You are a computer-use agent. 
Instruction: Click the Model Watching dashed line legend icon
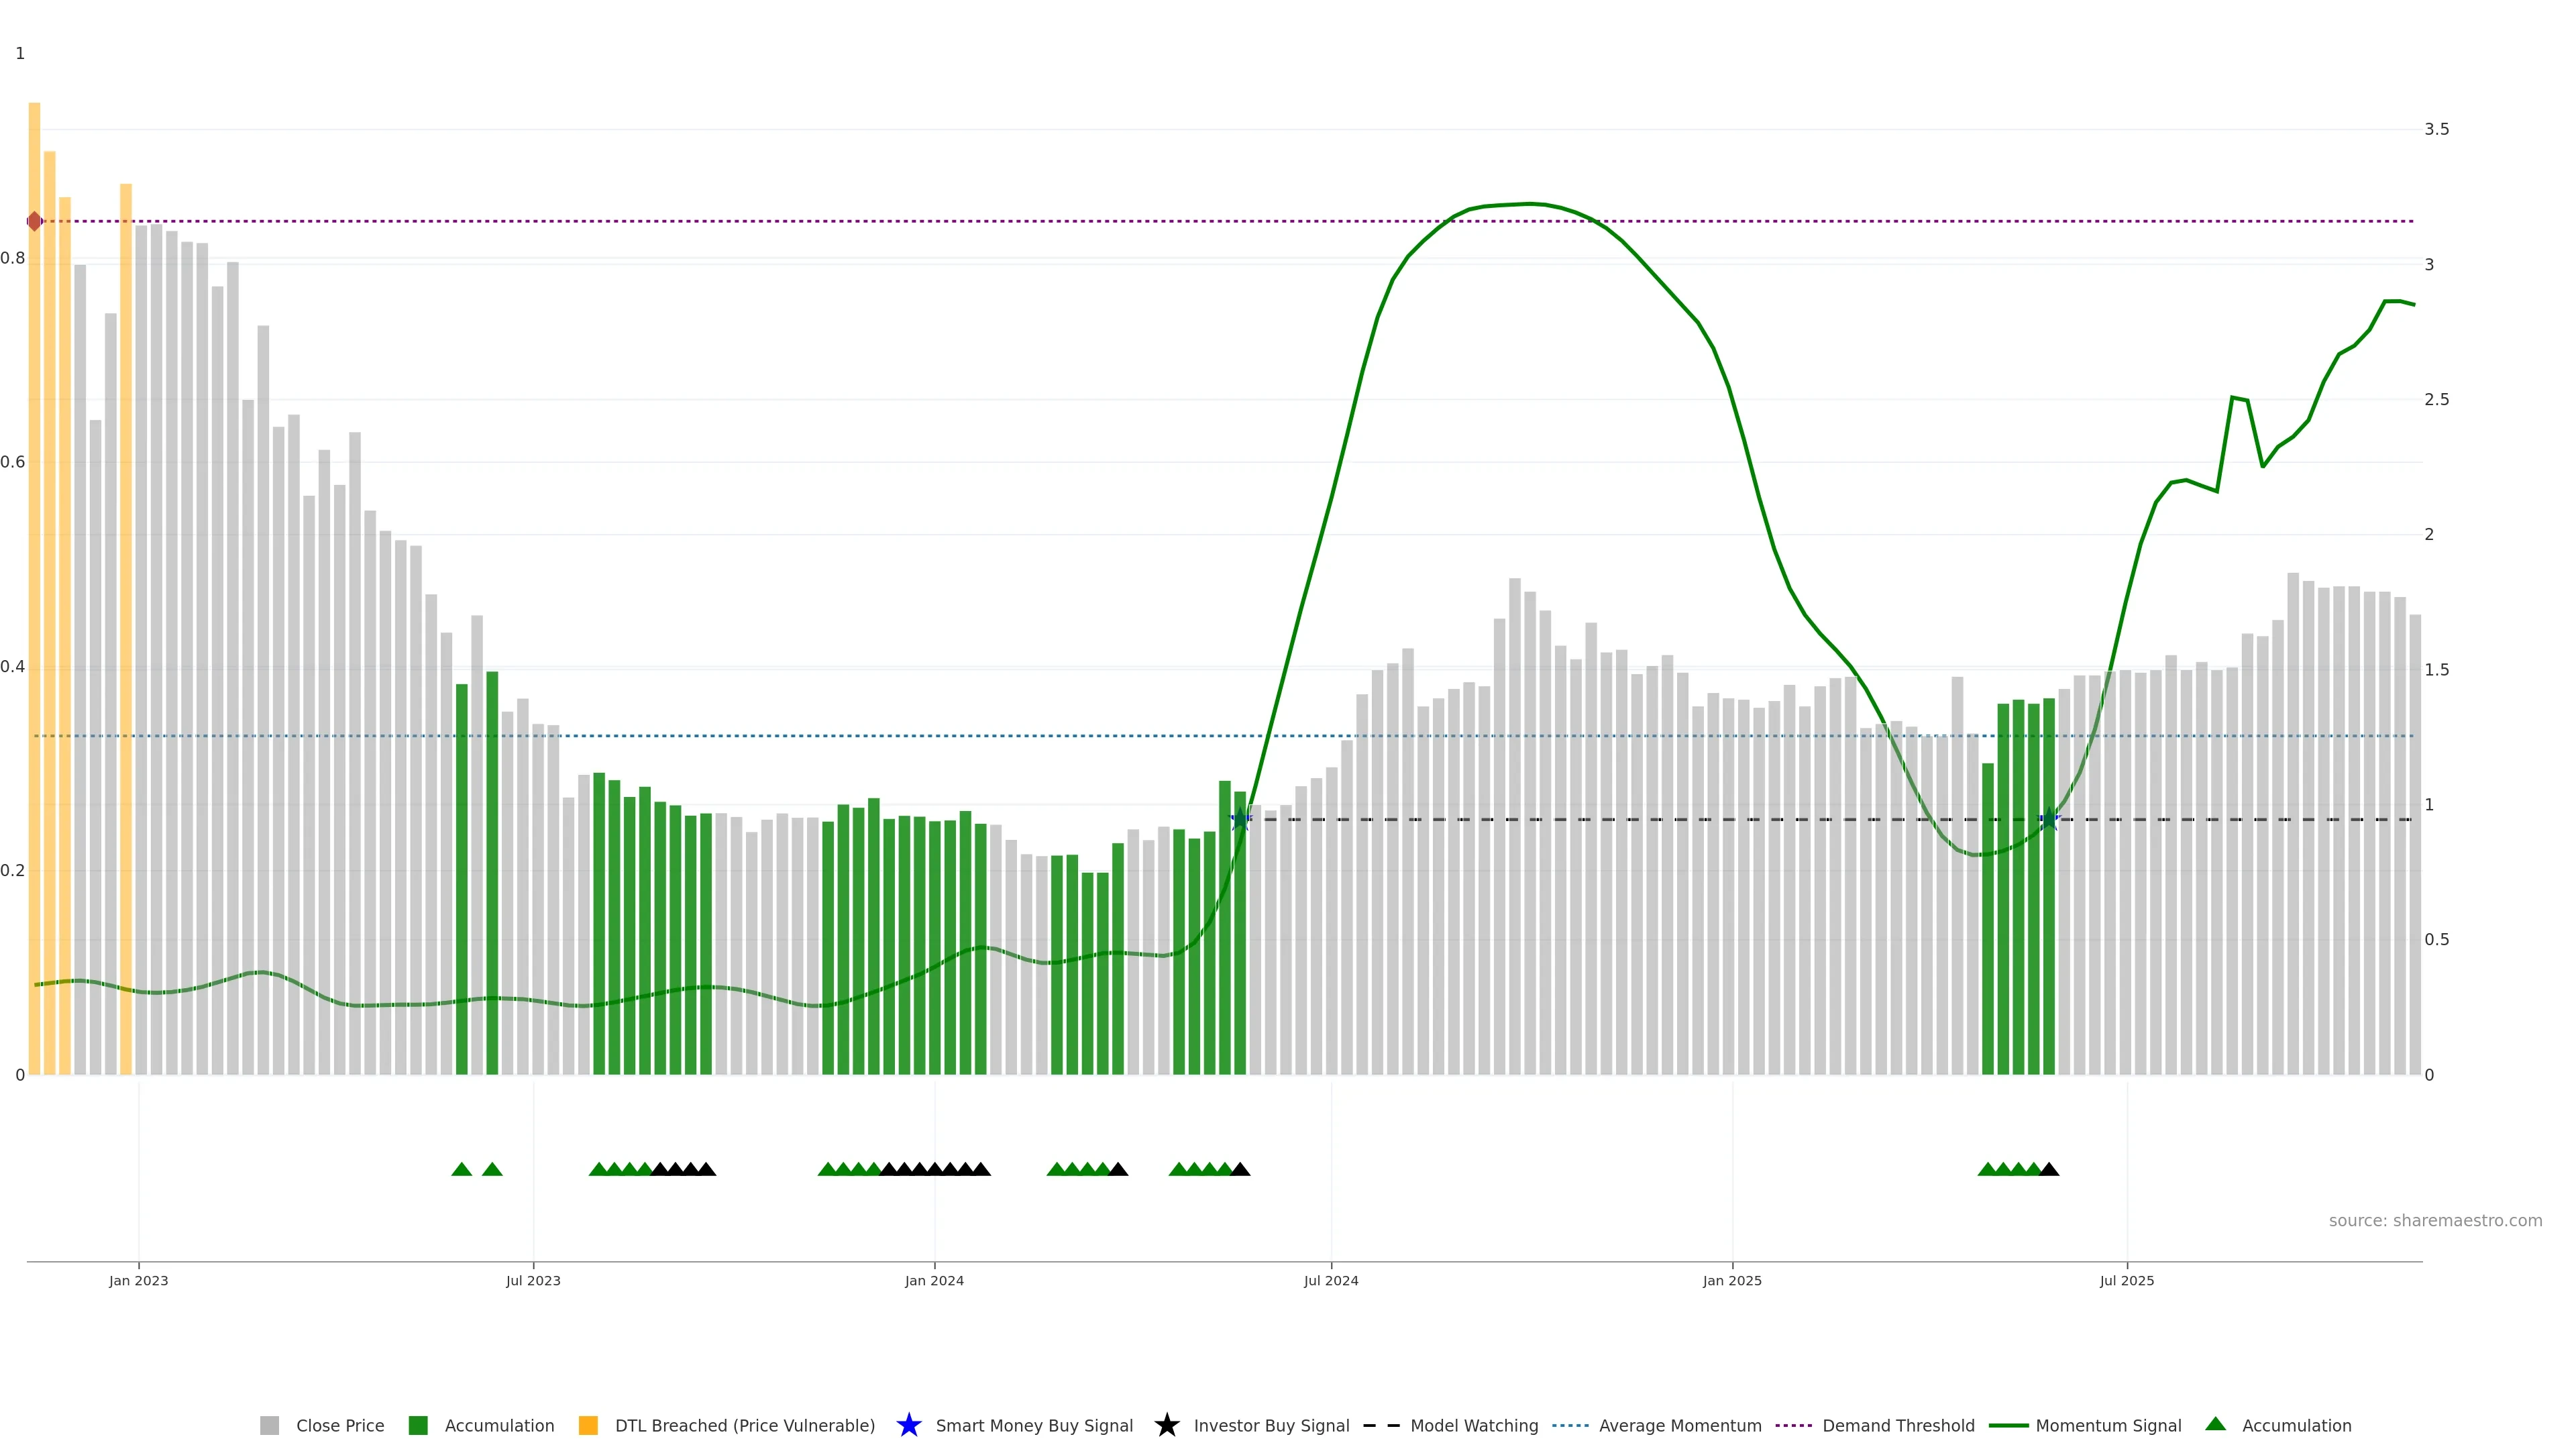[x=1381, y=1426]
